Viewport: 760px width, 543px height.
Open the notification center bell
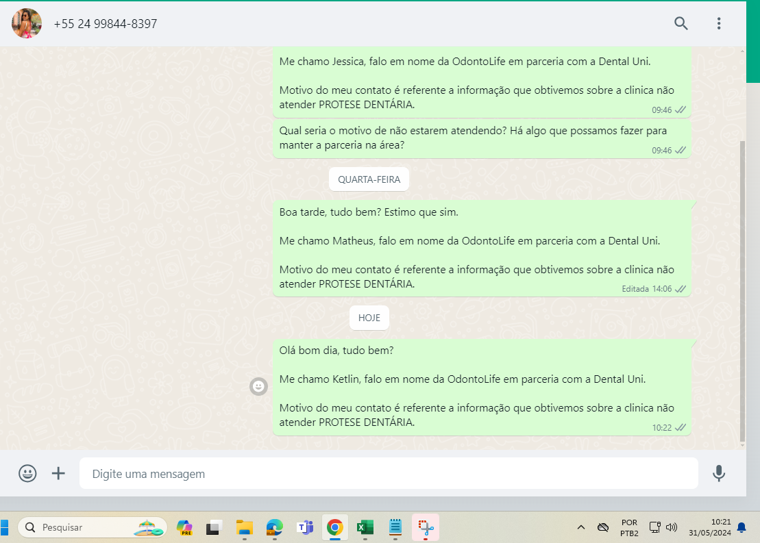coord(741,527)
